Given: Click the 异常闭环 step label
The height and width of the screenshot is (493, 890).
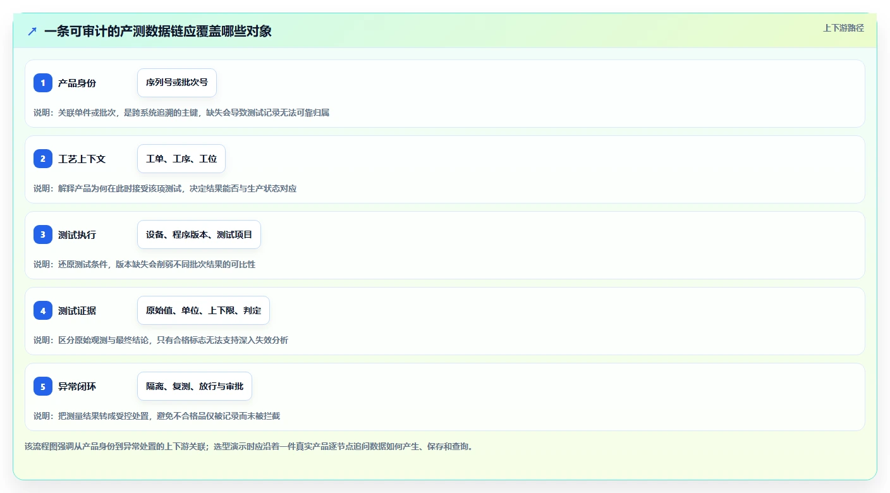Looking at the screenshot, I should [x=77, y=386].
